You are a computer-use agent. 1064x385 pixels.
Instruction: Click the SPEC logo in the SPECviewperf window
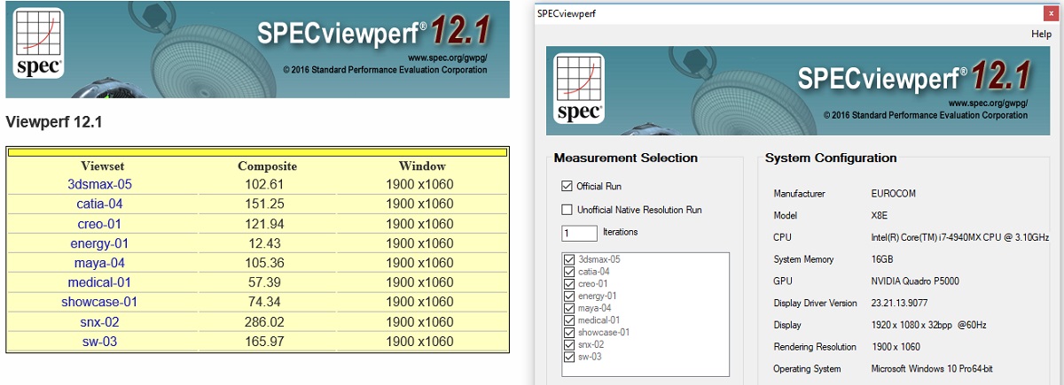[x=578, y=87]
